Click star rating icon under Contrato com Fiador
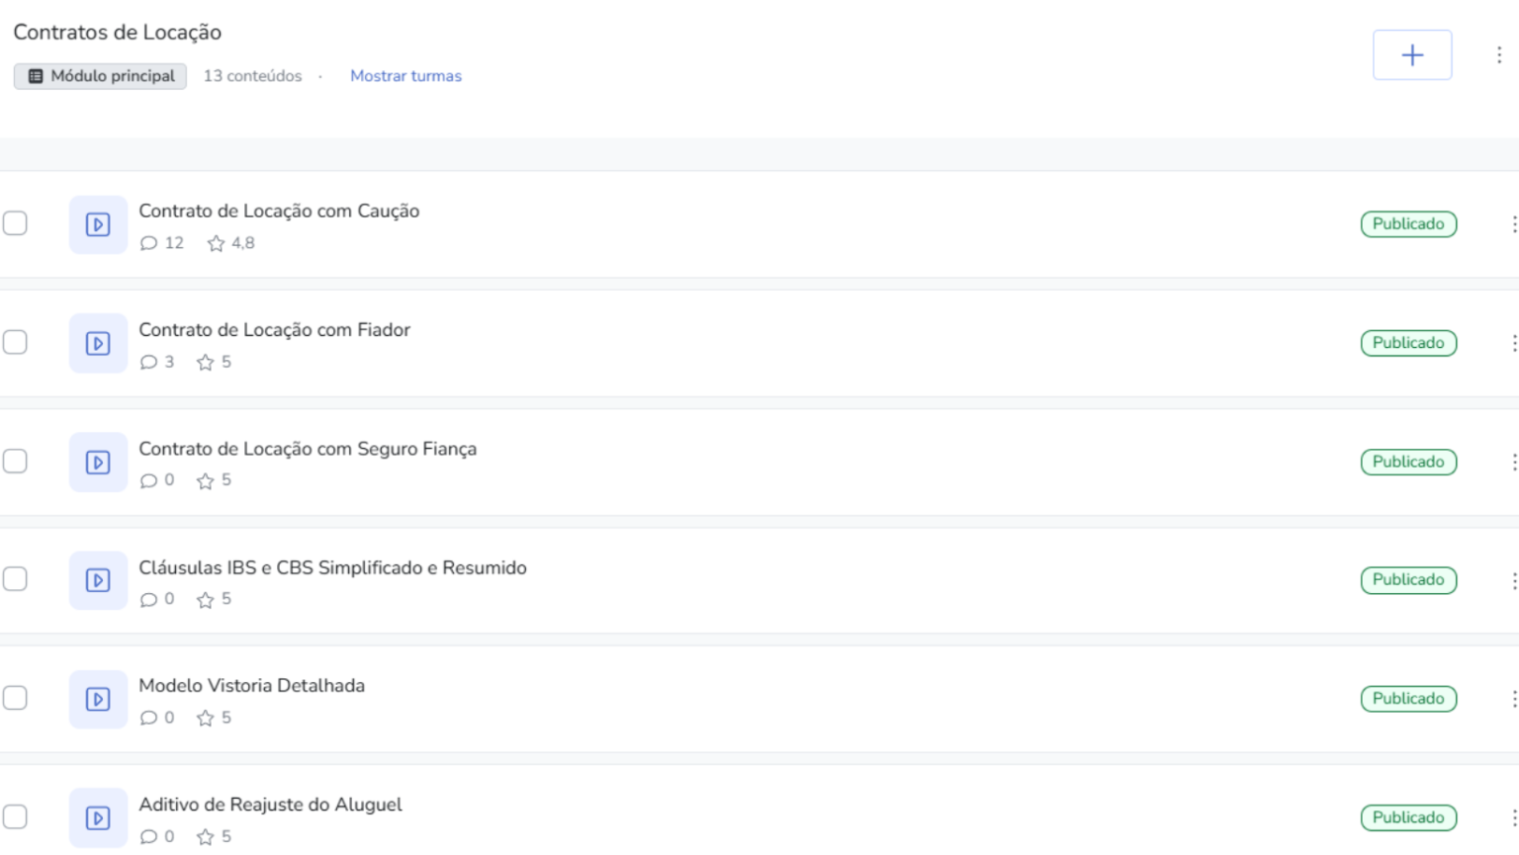The height and width of the screenshot is (855, 1519). (205, 363)
